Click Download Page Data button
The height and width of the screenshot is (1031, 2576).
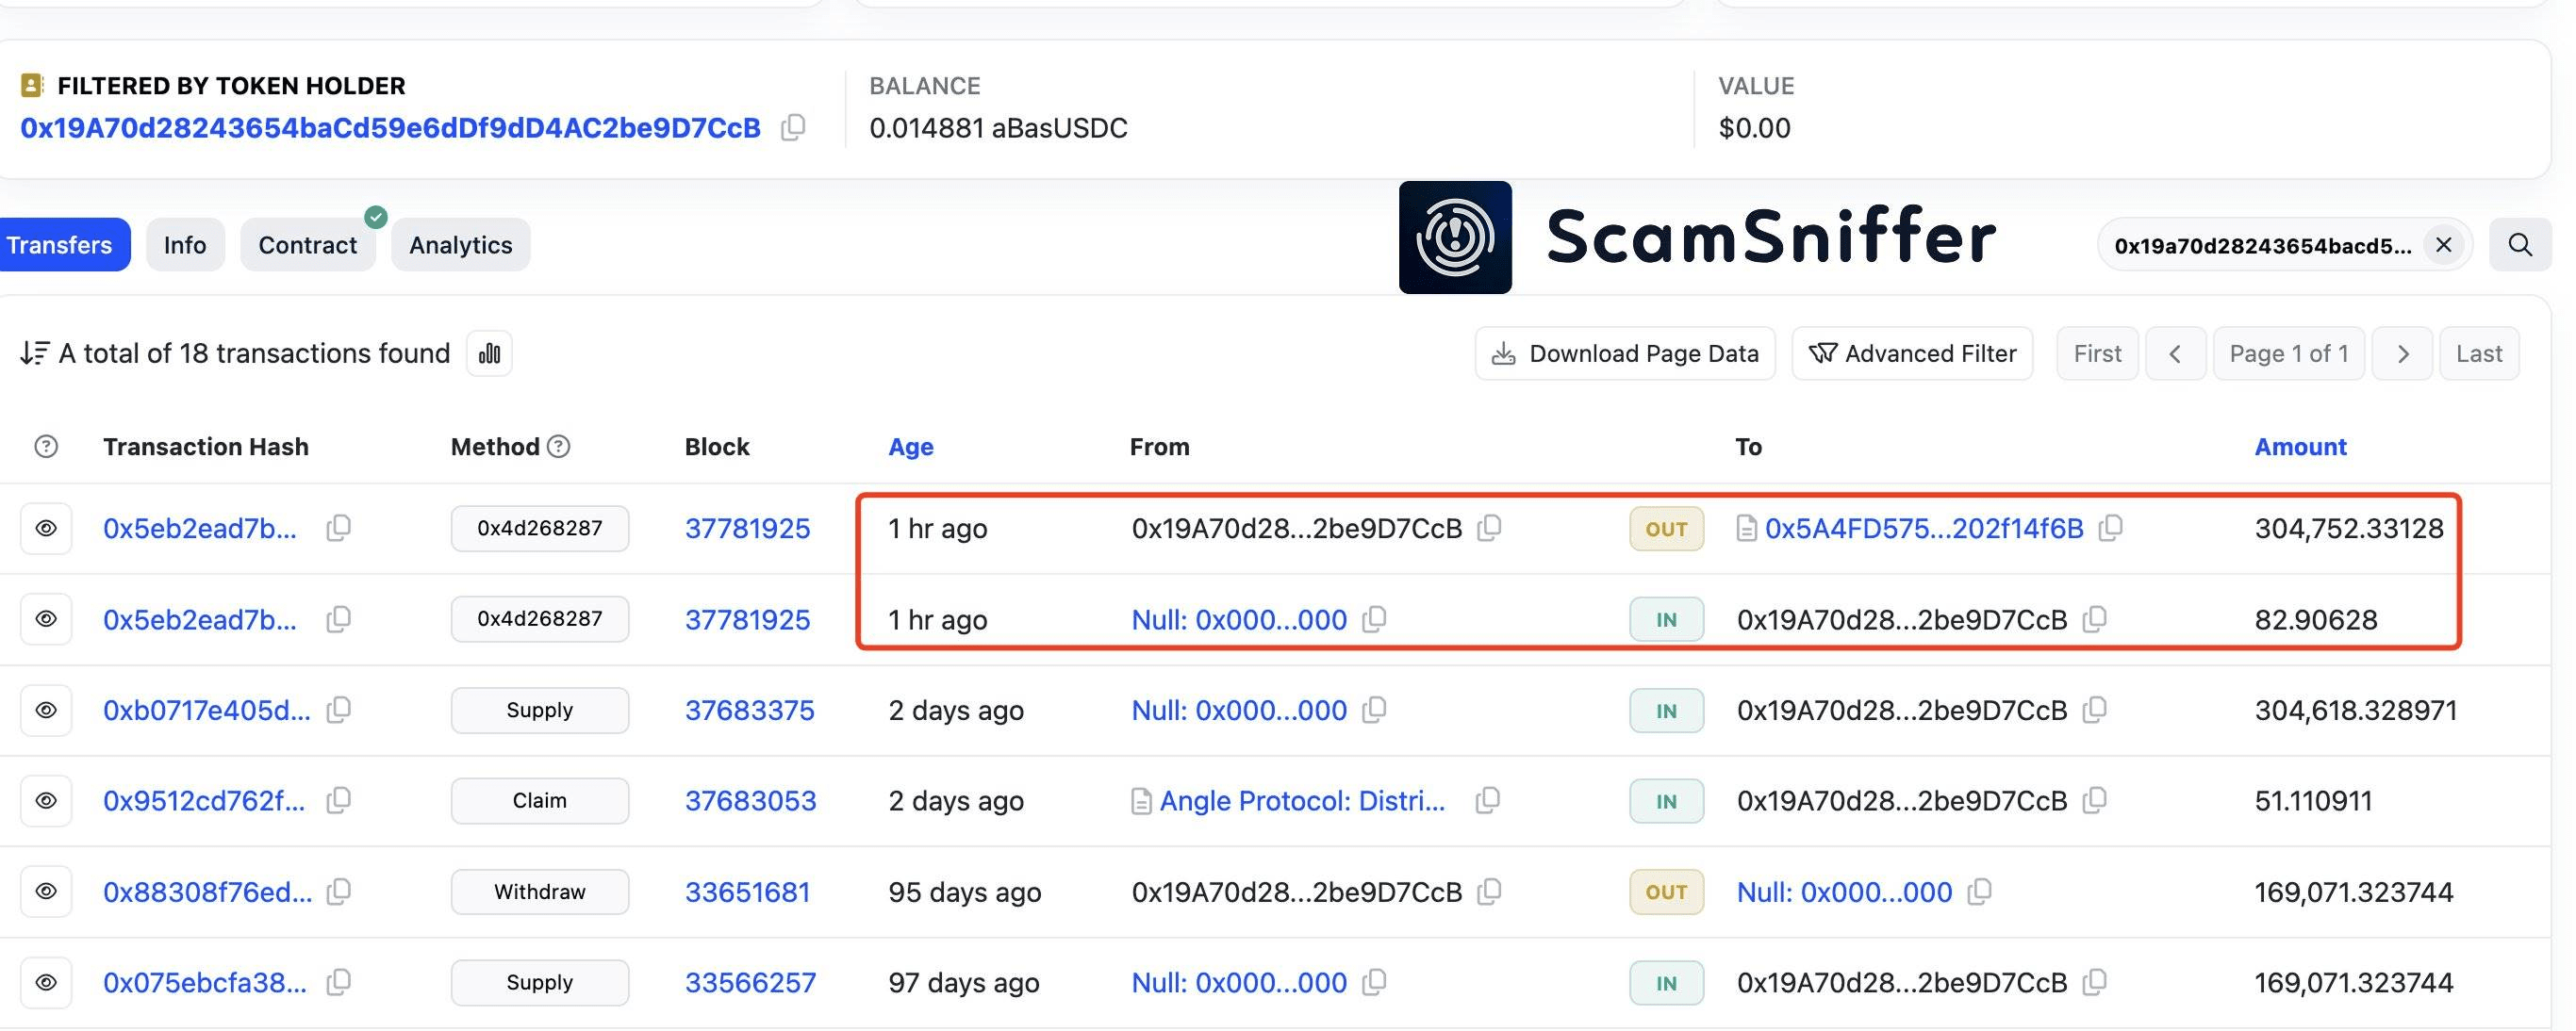[1625, 353]
